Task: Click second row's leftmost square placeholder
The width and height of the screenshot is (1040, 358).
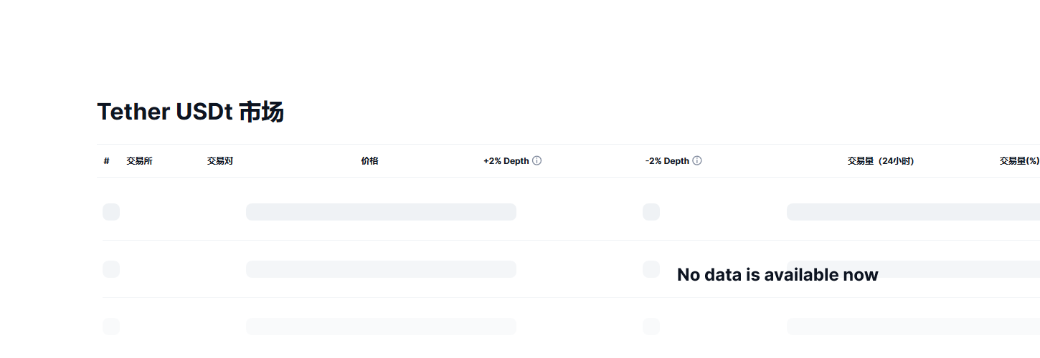Action: point(111,269)
